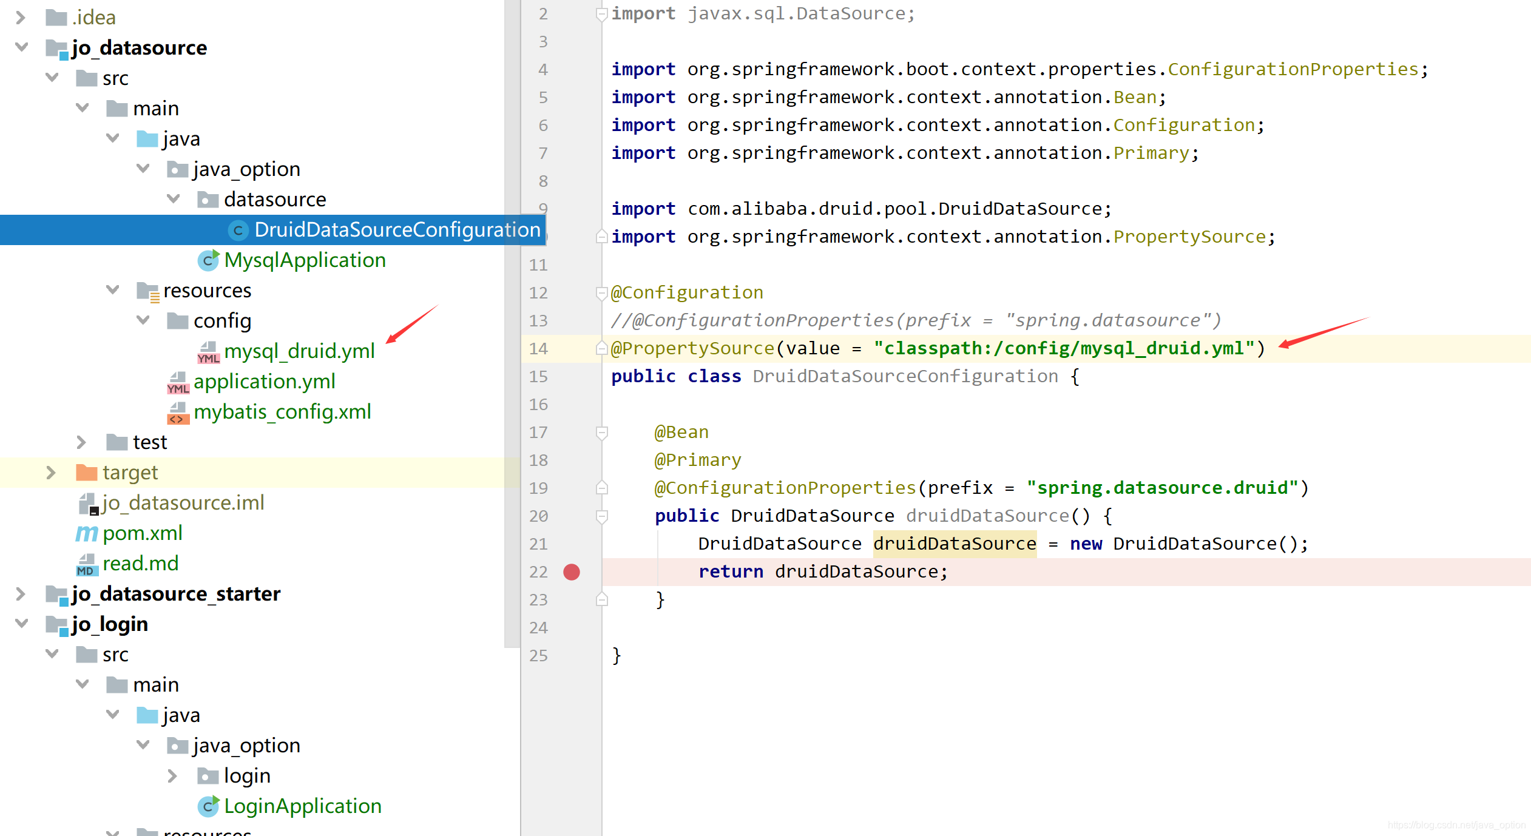Click the project tree vertical scrollbar

512,324
